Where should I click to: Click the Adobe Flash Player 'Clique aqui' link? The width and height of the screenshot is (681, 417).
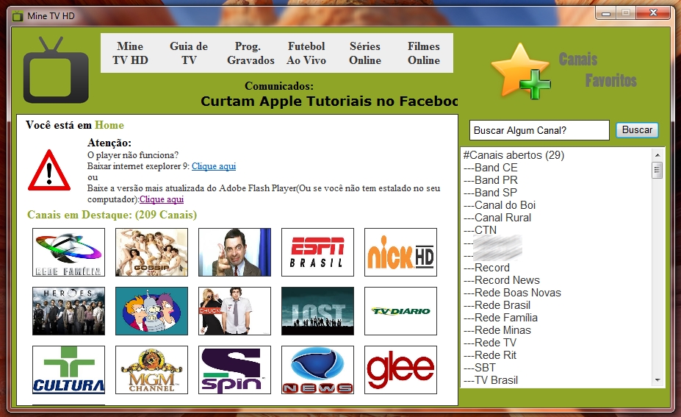(162, 199)
